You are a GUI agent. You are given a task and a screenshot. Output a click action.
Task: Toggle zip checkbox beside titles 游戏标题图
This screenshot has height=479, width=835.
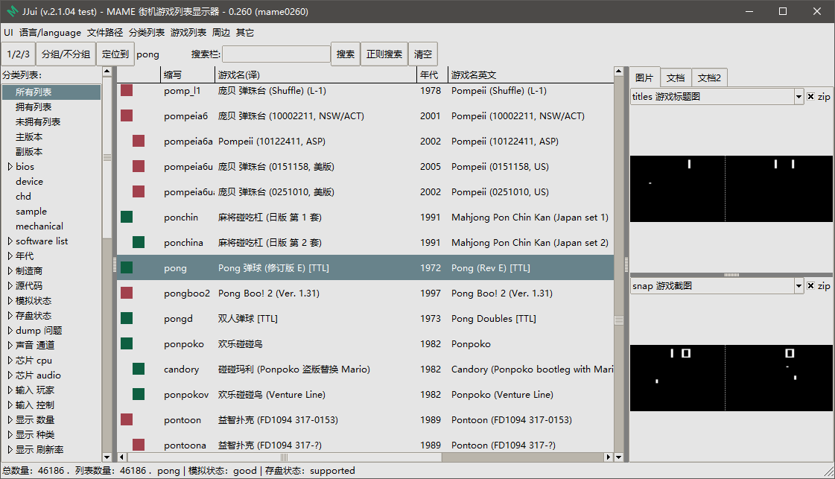tap(810, 96)
